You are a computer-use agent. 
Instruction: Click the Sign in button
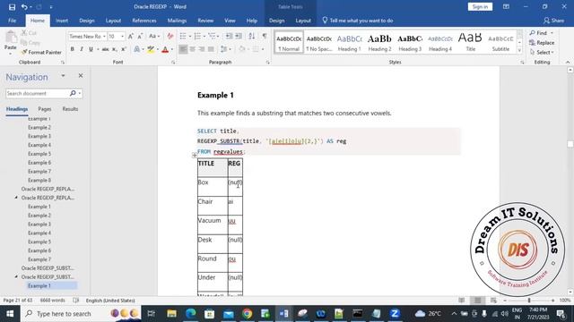pyautogui.click(x=480, y=6)
